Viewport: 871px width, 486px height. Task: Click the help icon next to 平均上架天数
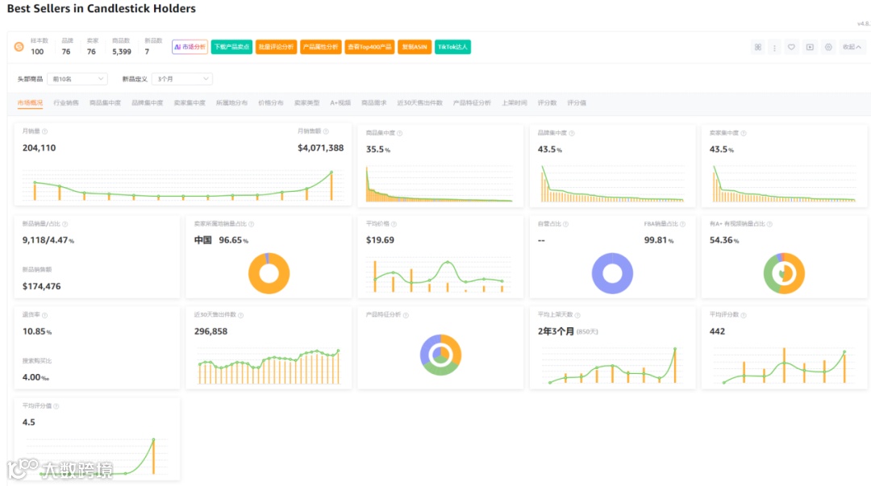tap(577, 315)
